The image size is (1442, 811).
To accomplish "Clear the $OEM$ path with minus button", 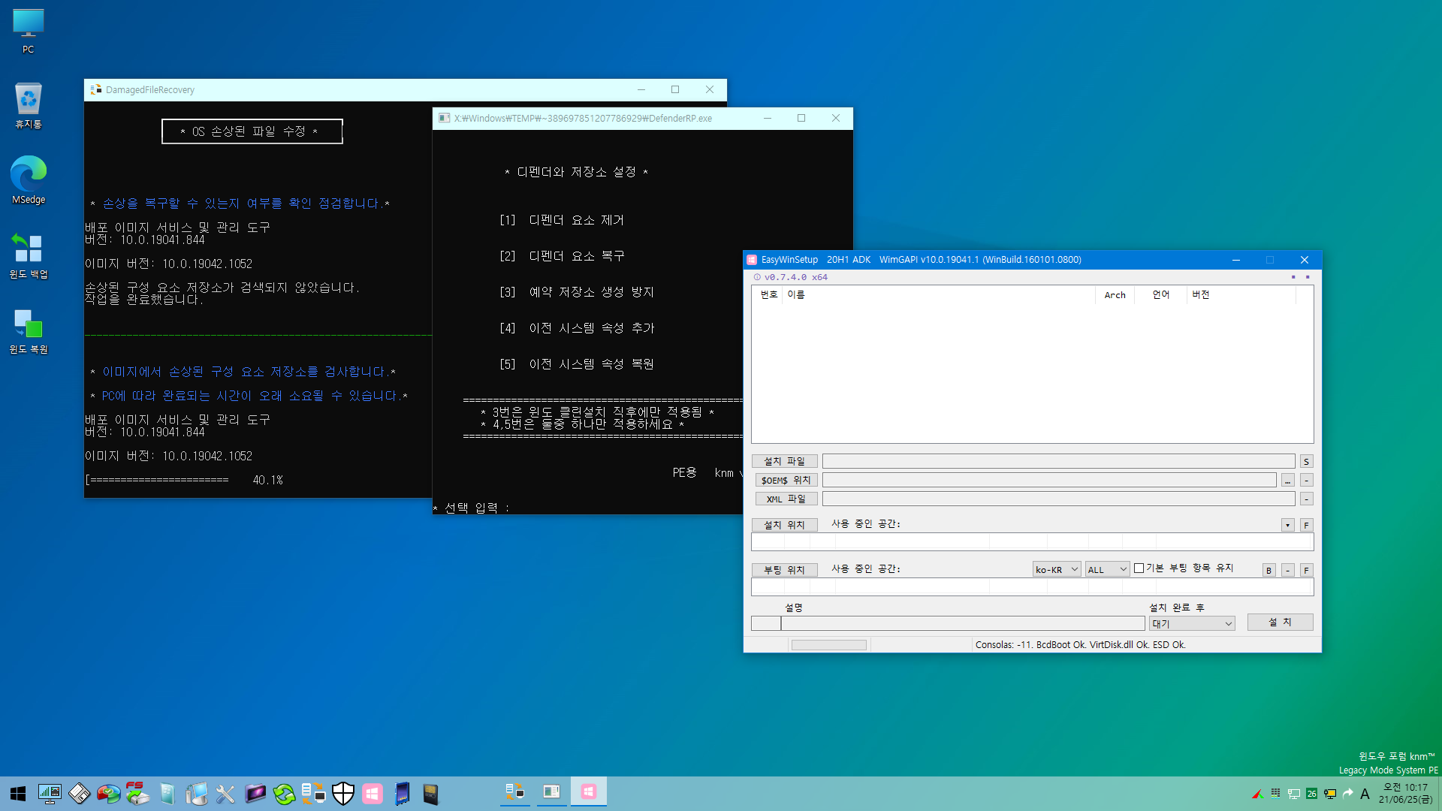I will 1306,481.
